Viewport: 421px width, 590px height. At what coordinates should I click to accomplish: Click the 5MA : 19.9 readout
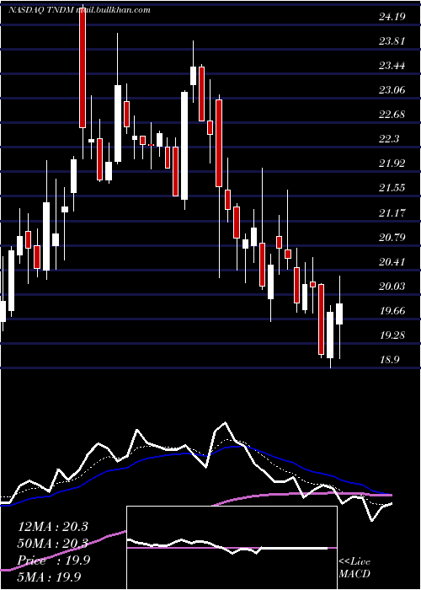click(x=50, y=577)
